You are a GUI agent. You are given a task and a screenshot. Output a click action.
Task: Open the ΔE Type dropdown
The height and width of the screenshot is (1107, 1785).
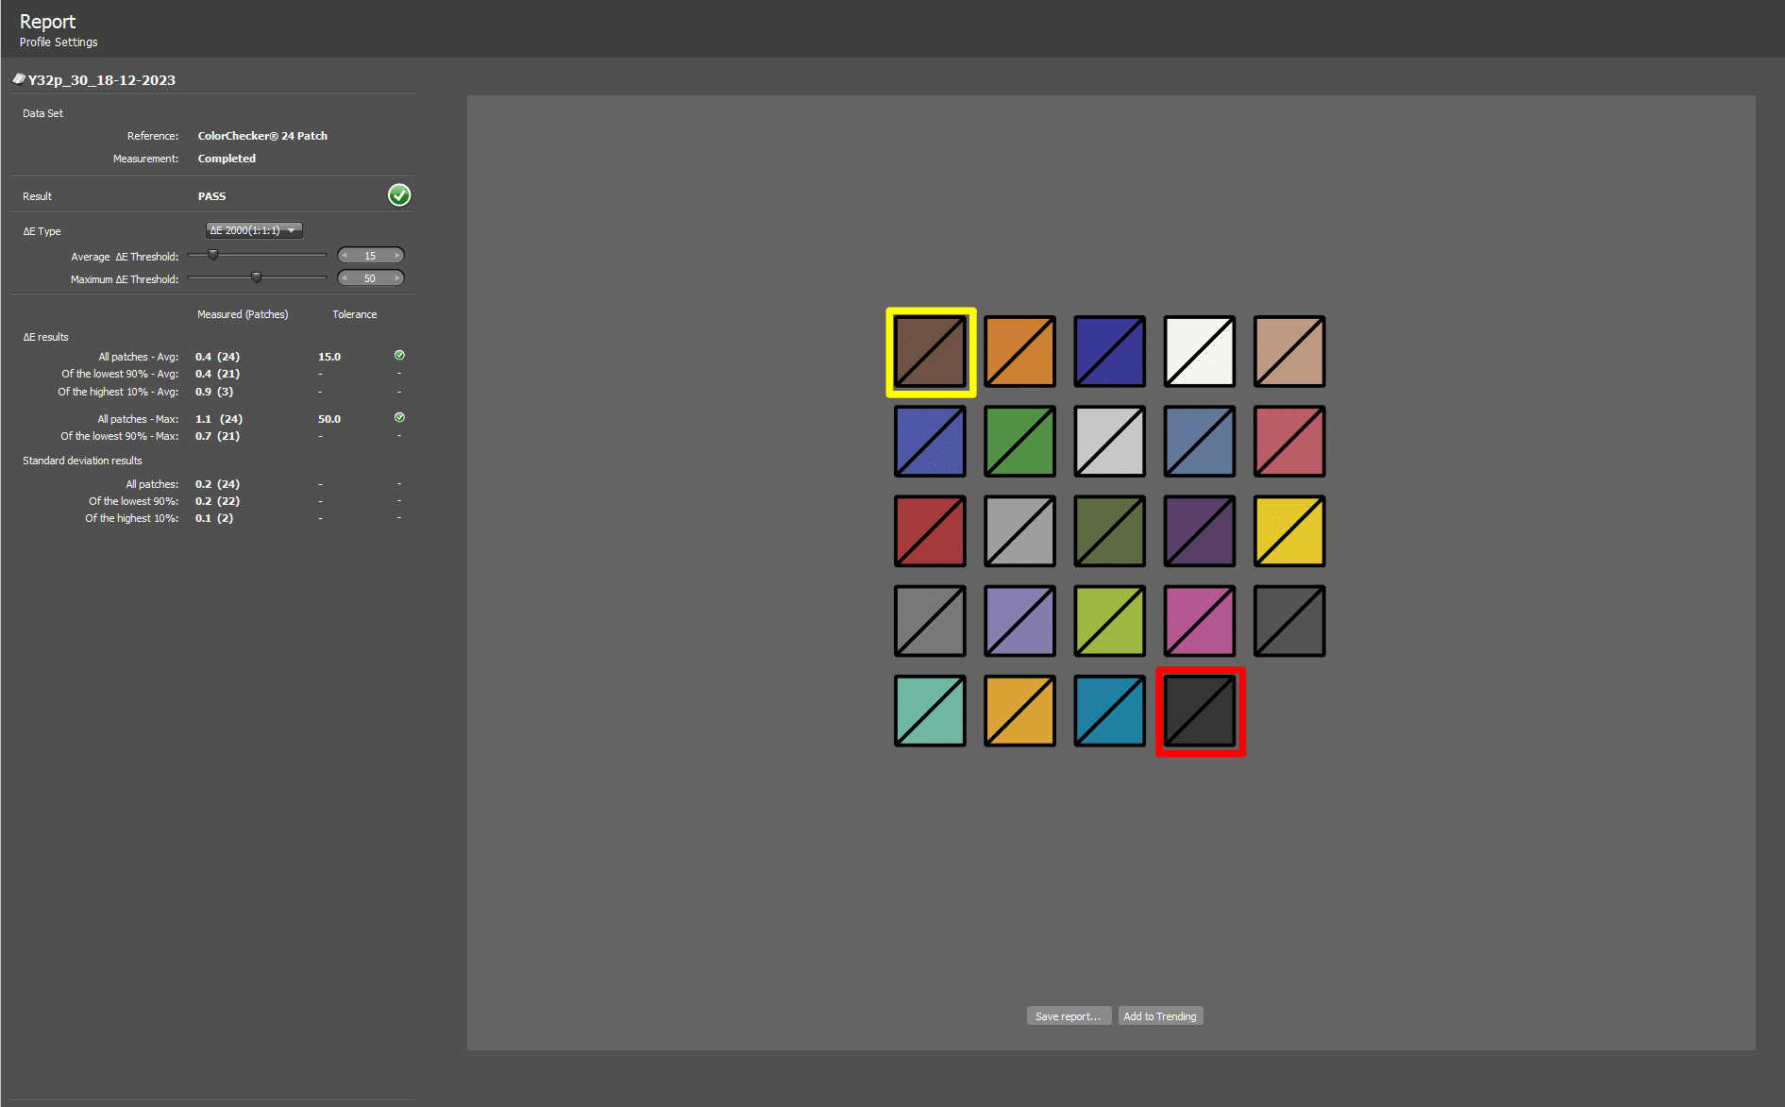[254, 230]
